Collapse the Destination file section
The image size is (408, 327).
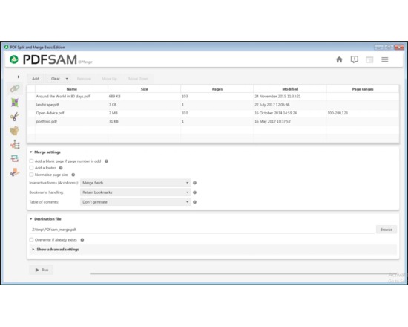tap(31, 219)
